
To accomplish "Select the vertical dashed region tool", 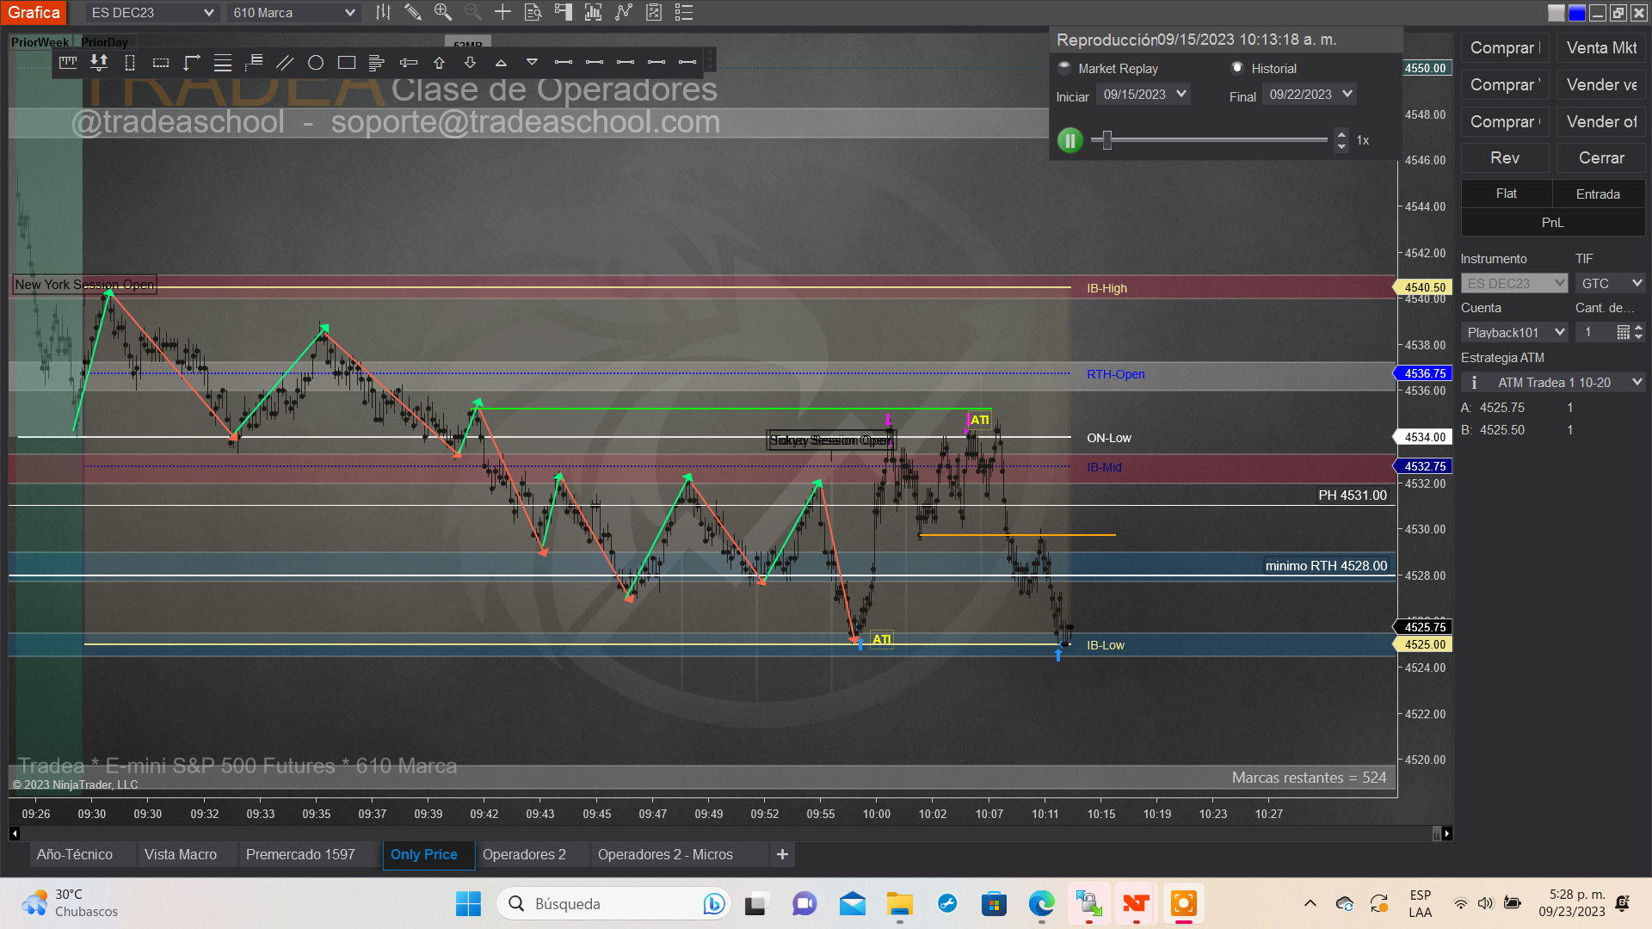I will pos(130,62).
